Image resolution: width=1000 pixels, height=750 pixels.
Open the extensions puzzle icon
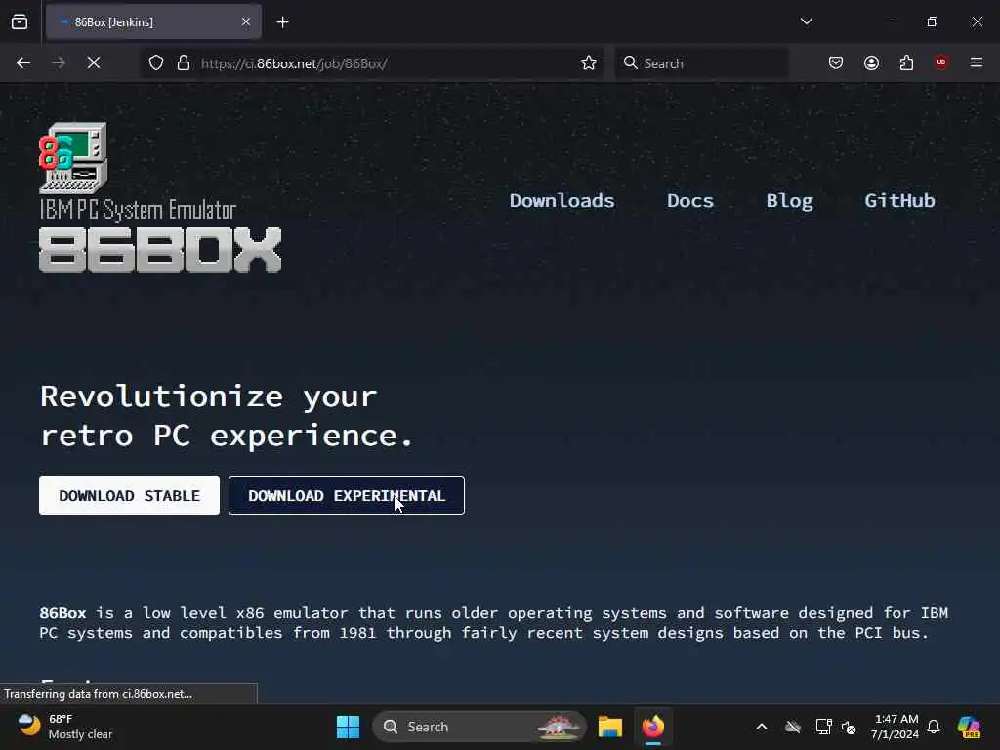[x=906, y=63]
